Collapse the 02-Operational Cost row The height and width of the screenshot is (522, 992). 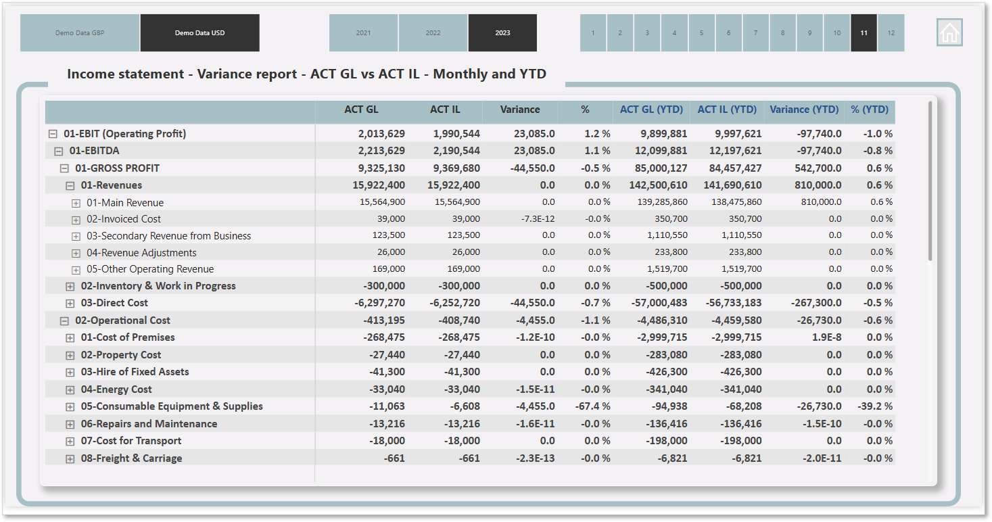pyautogui.click(x=64, y=321)
